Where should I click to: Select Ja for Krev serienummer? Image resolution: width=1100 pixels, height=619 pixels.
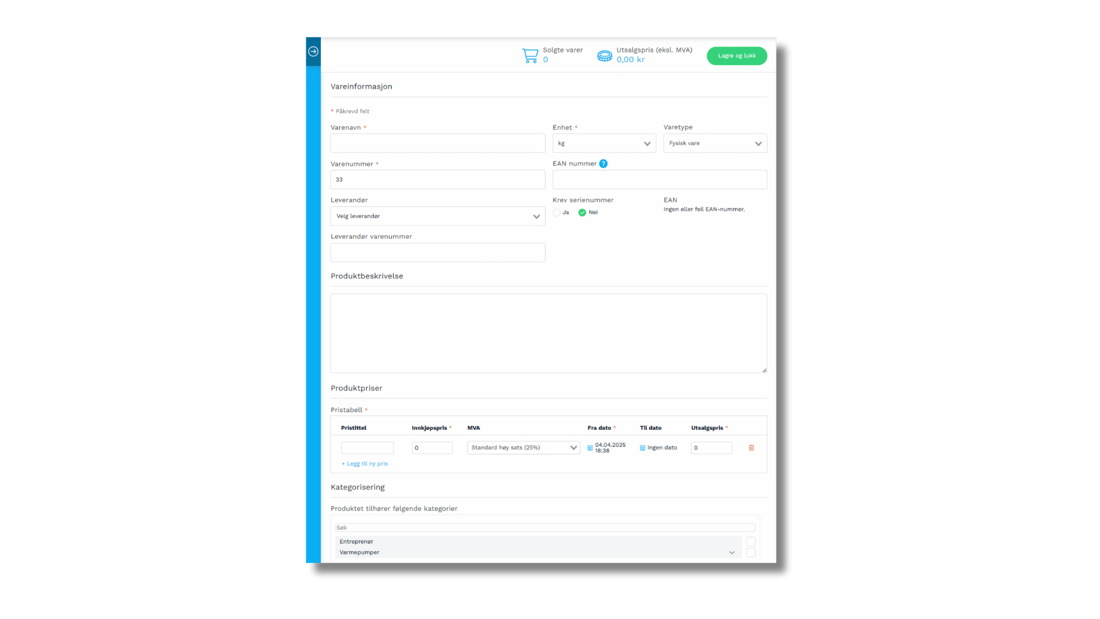click(557, 213)
